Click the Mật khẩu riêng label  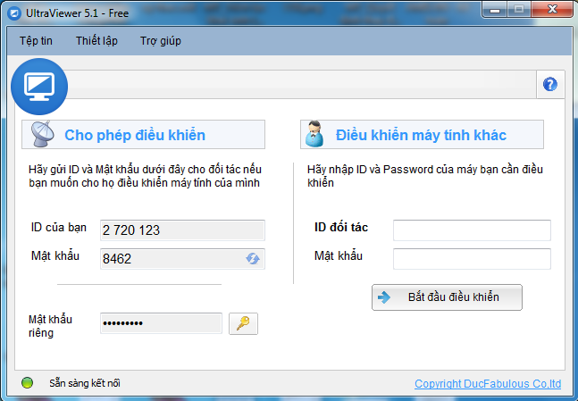pyautogui.click(x=50, y=326)
